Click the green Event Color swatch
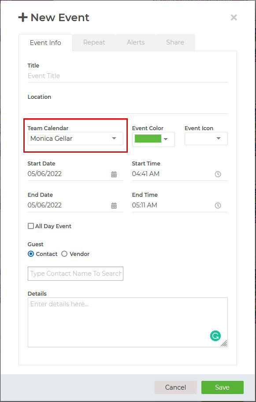256x402 pixels. click(148, 139)
